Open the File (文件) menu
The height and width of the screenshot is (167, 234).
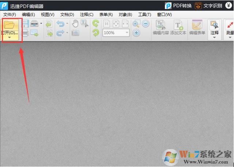10,15
